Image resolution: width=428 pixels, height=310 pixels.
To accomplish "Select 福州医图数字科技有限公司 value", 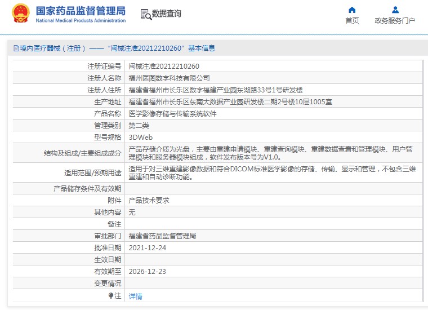I will pos(170,78).
